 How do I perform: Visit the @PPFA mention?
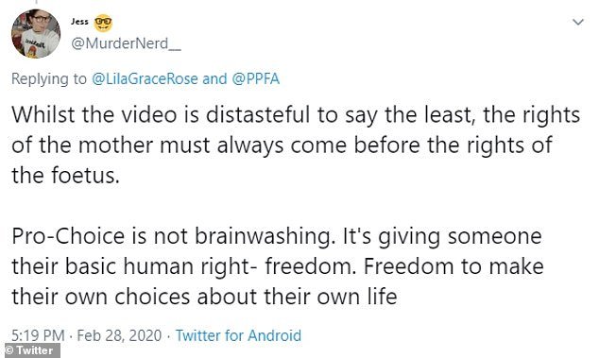click(256, 78)
